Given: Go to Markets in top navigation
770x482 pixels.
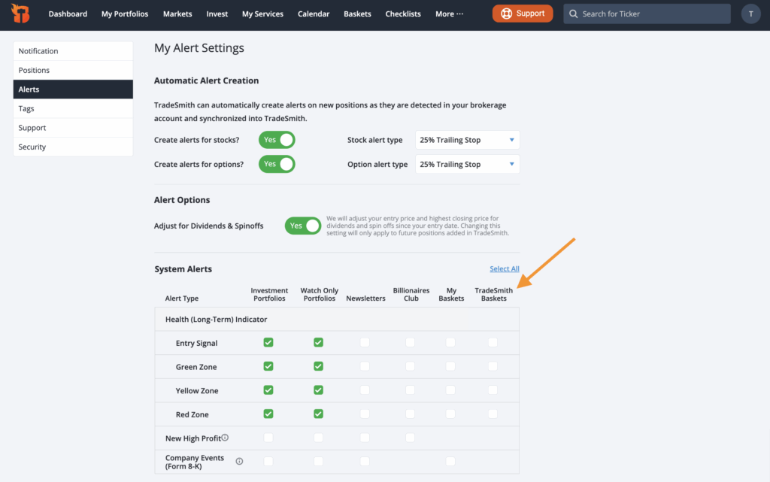Looking at the screenshot, I should (x=177, y=14).
